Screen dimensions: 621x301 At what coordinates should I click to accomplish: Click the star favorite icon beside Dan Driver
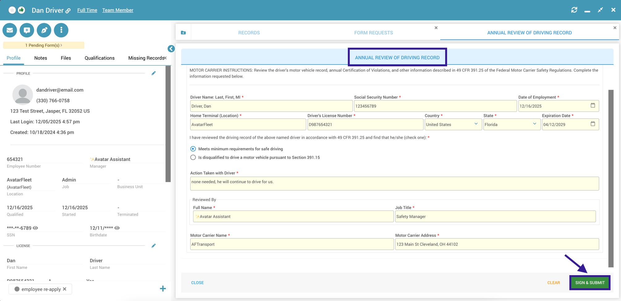(x=12, y=10)
